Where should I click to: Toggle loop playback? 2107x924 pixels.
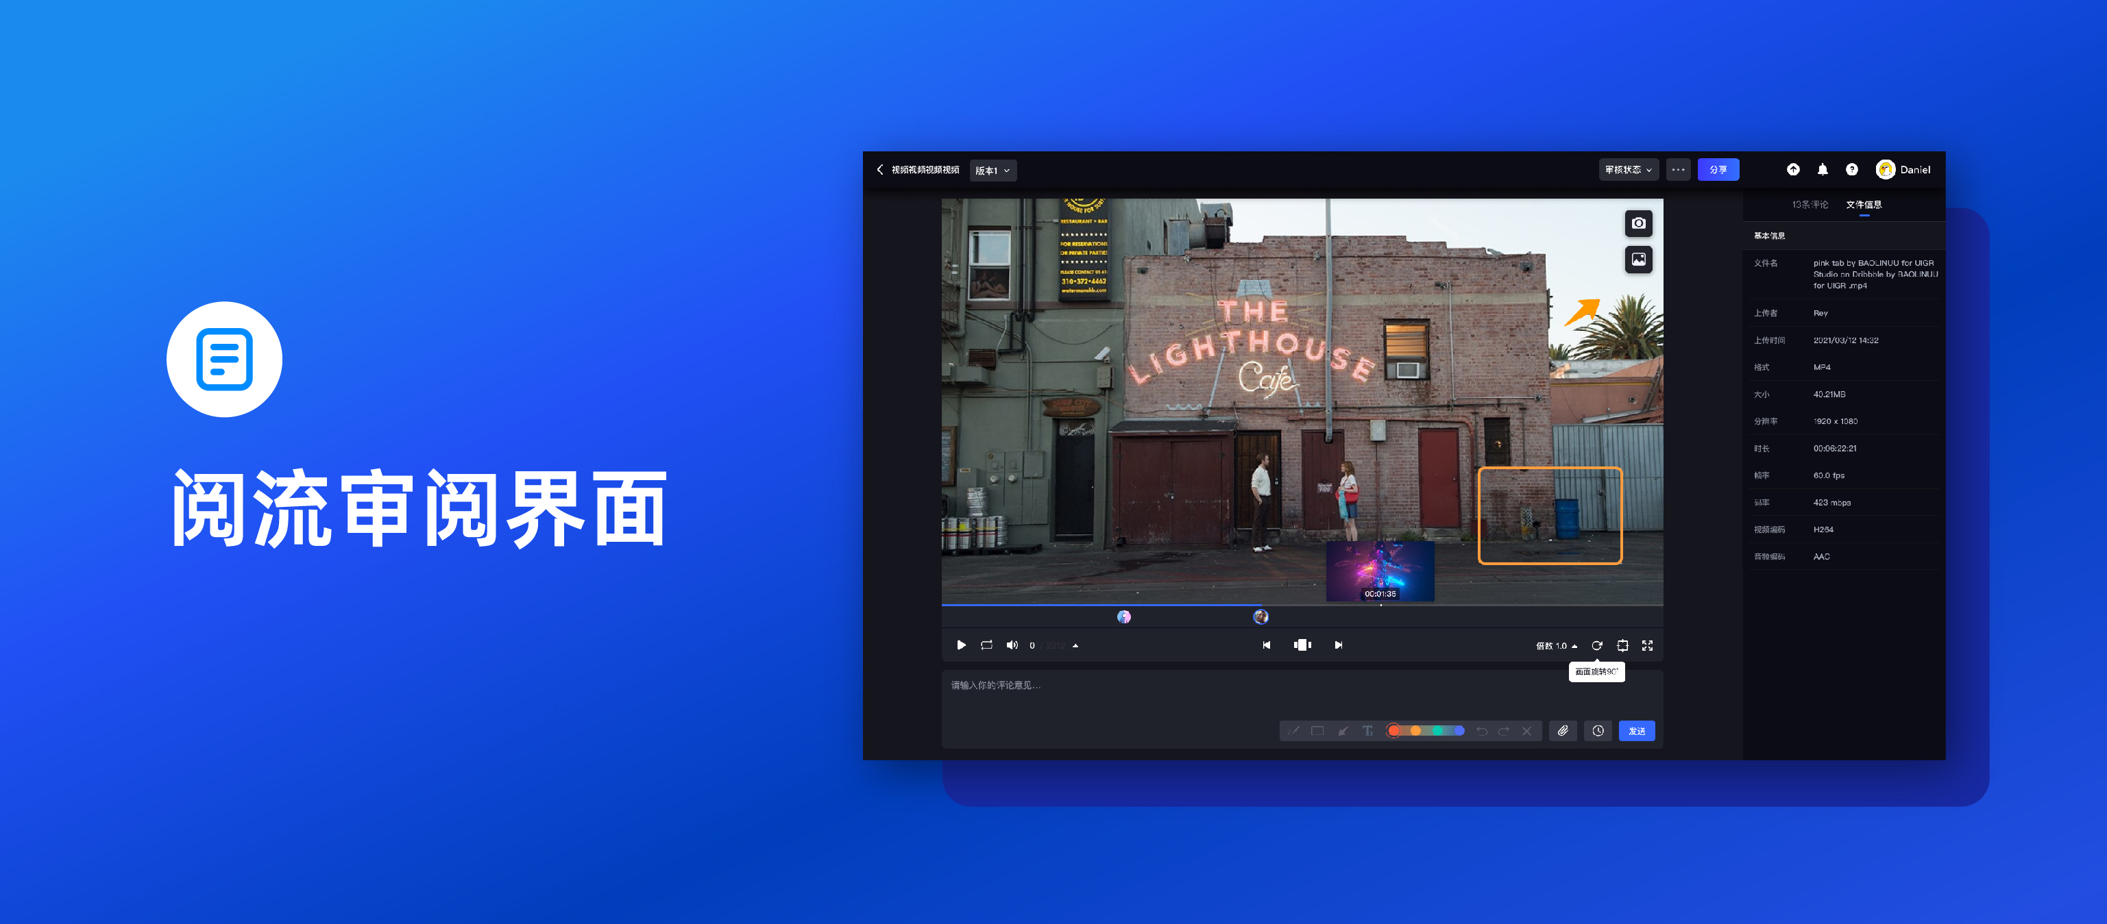coord(986,645)
